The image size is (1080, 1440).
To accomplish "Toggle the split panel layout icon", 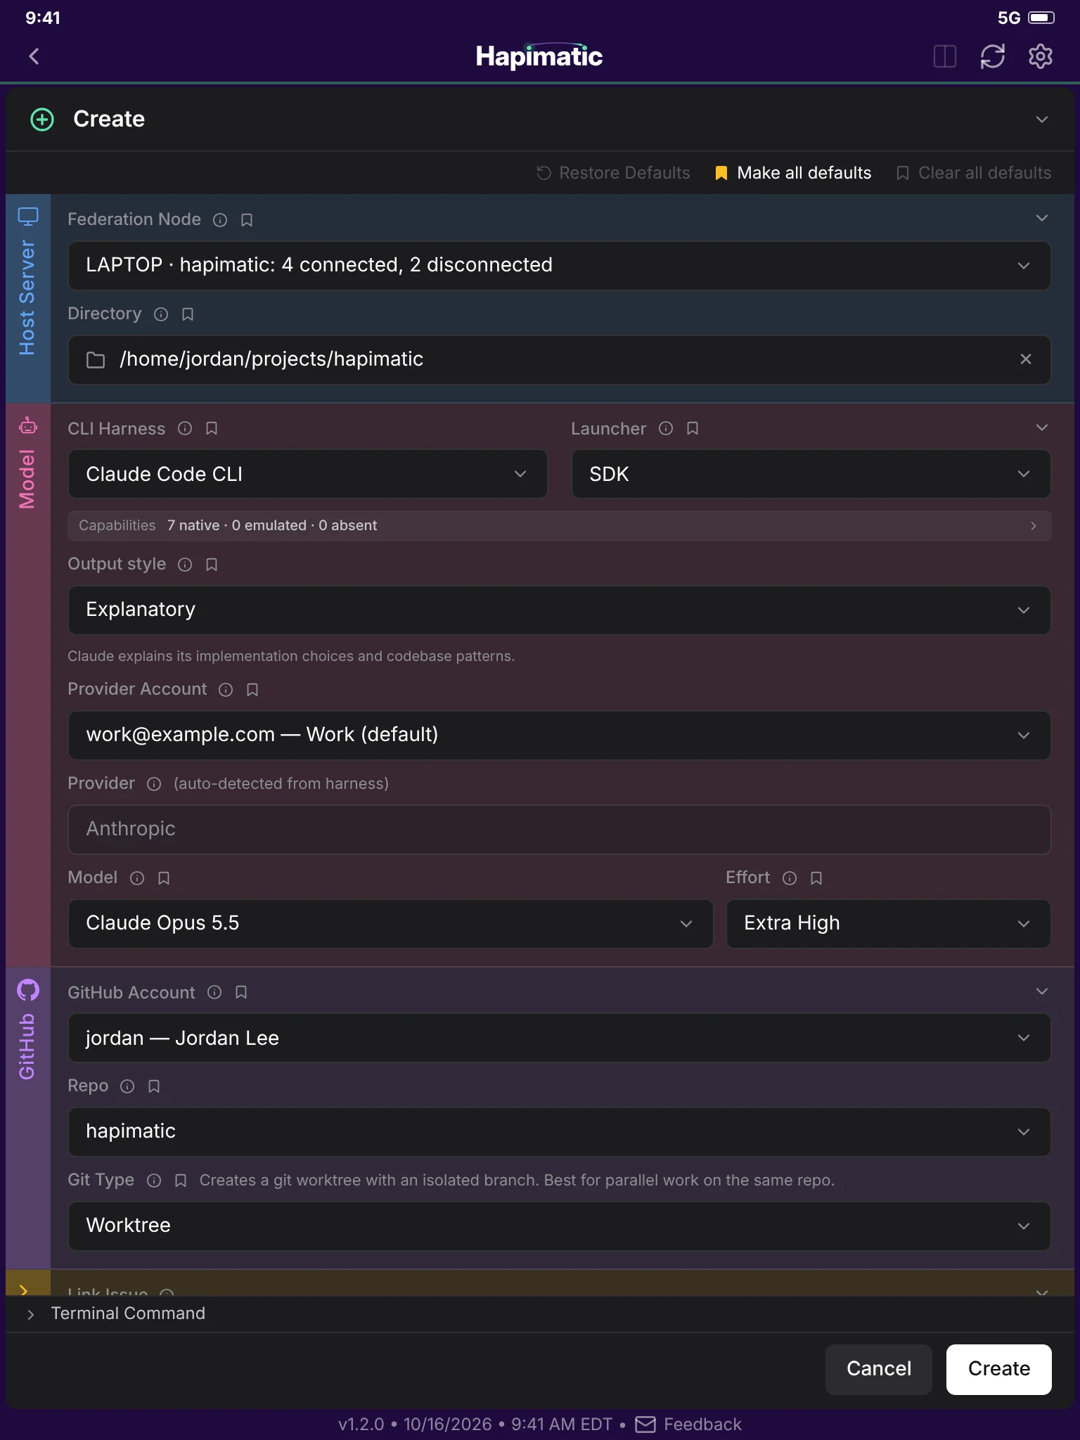I will tap(944, 56).
